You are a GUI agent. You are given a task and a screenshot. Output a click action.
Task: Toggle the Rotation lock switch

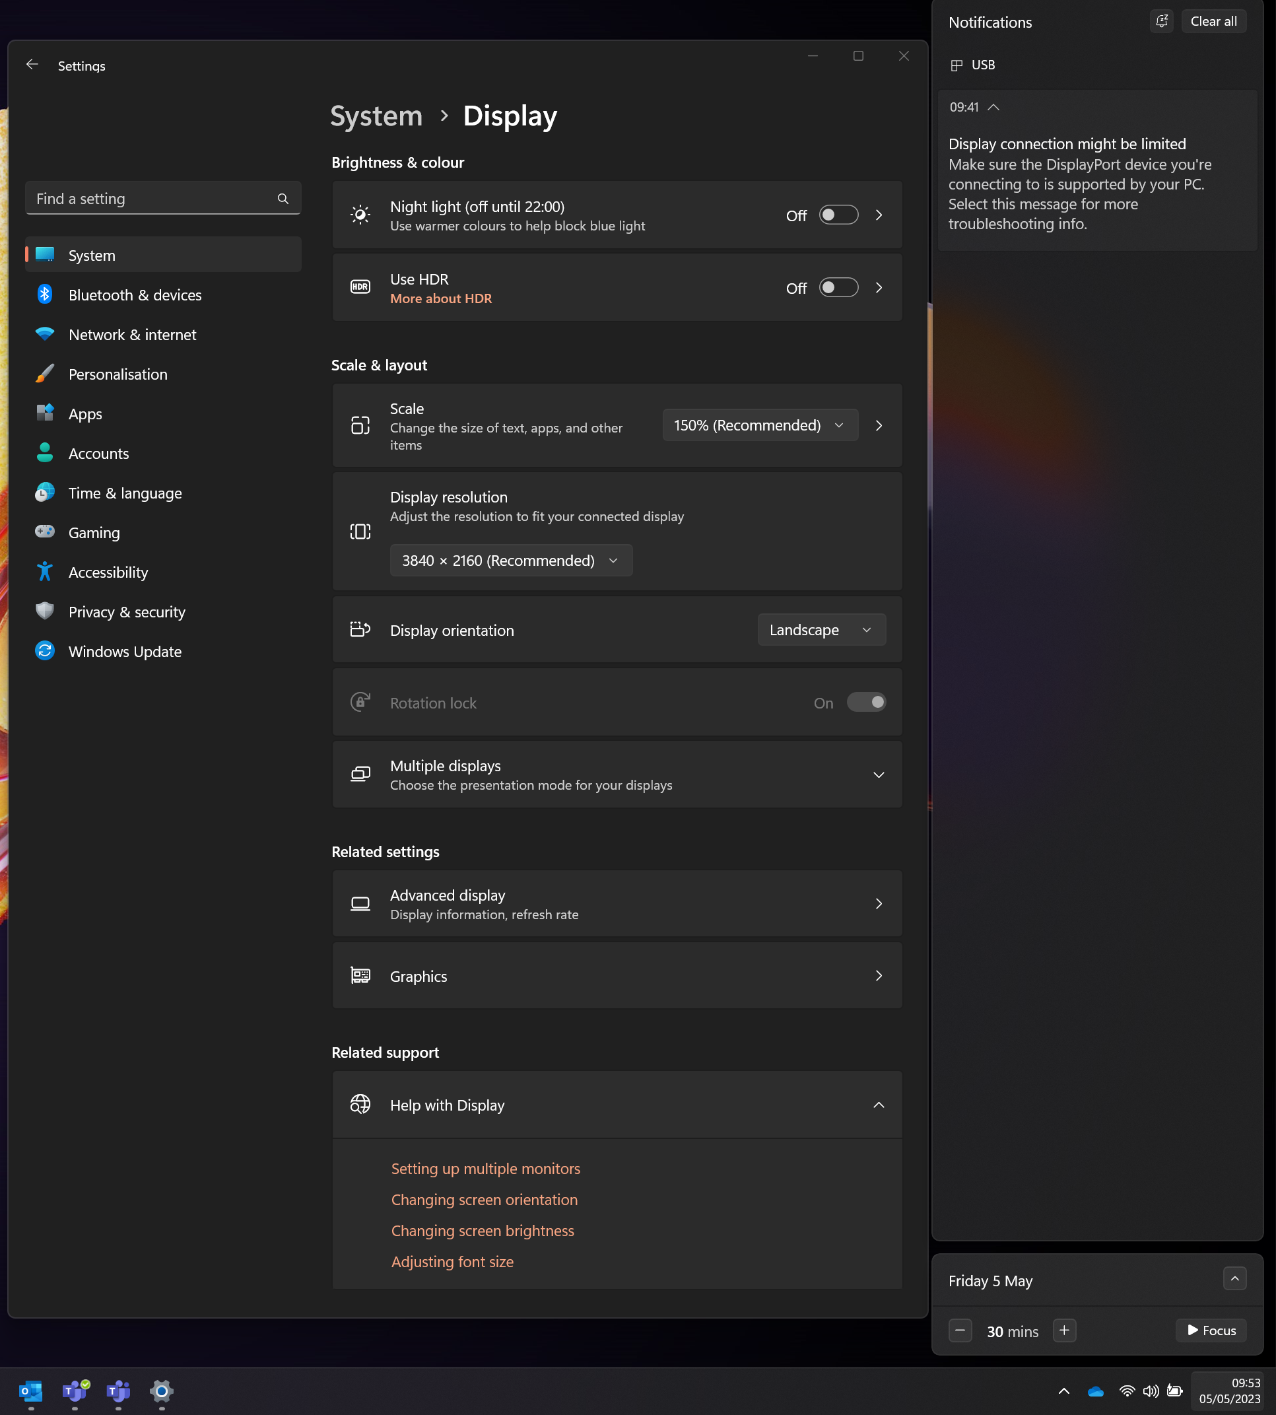pyautogui.click(x=866, y=703)
